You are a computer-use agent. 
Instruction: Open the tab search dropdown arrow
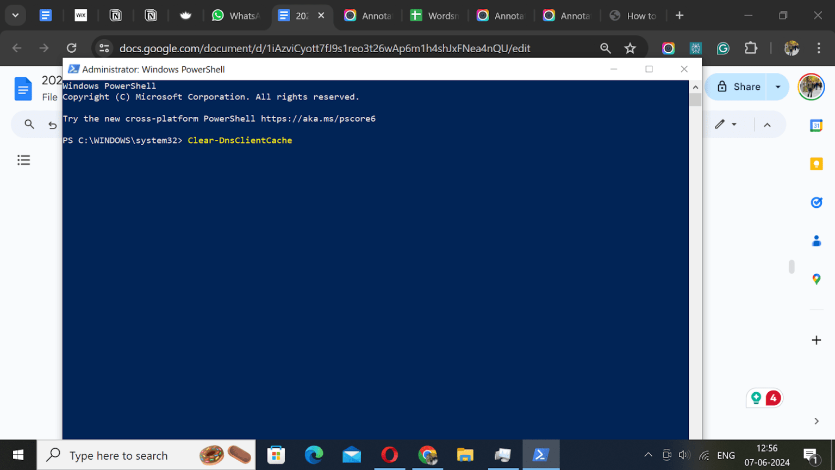click(x=15, y=15)
